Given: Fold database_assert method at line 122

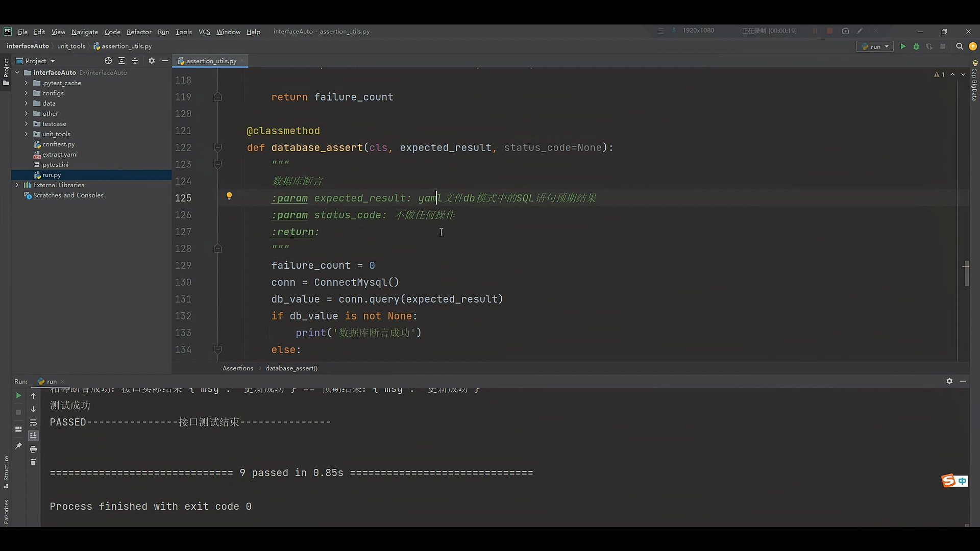Looking at the screenshot, I should point(217,147).
